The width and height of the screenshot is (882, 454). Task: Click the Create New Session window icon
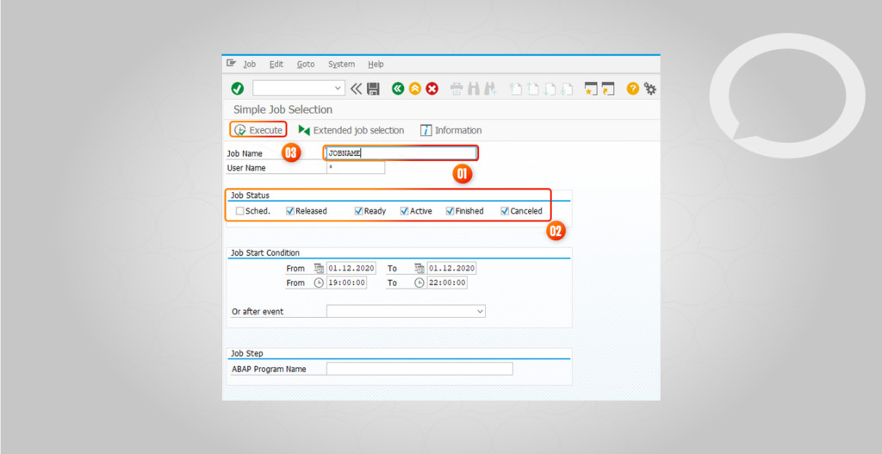(x=591, y=89)
